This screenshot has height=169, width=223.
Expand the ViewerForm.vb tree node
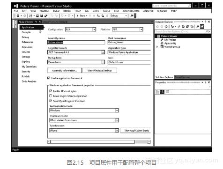coord(157,47)
